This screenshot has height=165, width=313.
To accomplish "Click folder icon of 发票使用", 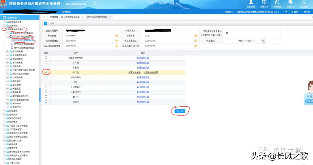I will [8, 26].
